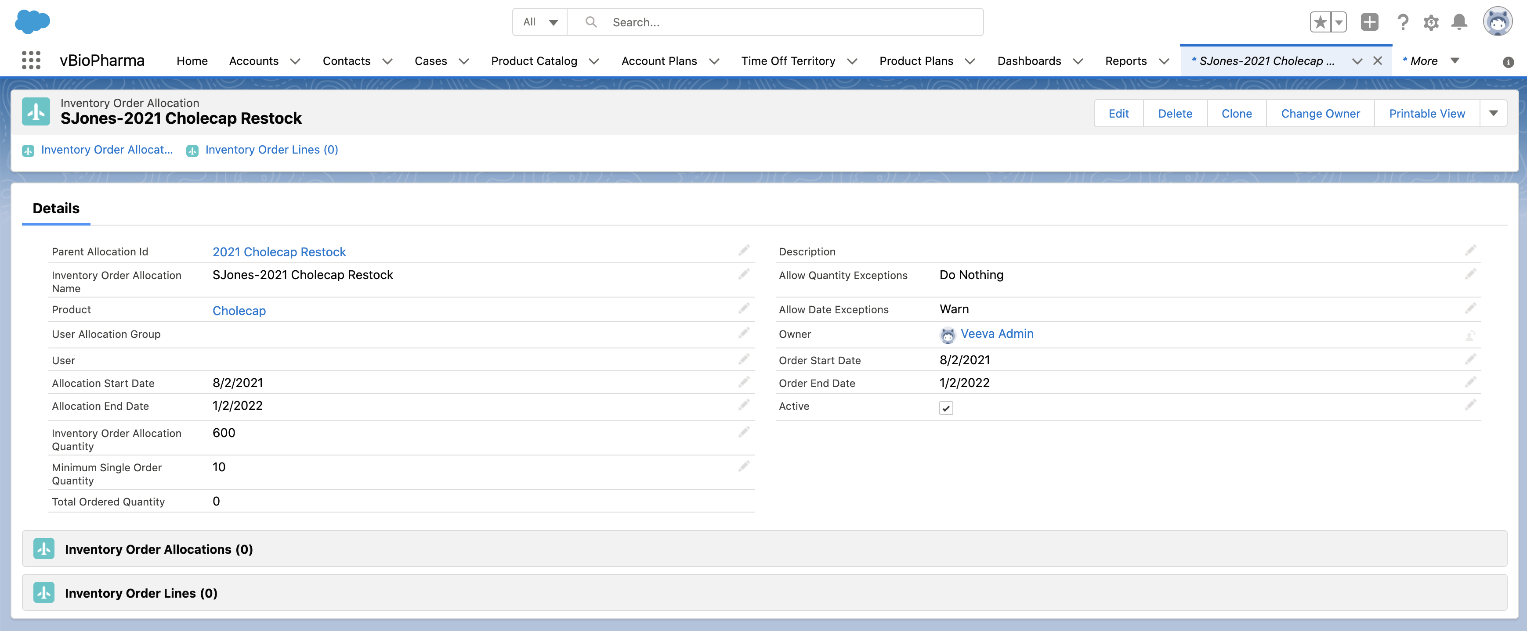Click the Global Actions plus icon
The width and height of the screenshot is (1527, 631).
[1369, 22]
